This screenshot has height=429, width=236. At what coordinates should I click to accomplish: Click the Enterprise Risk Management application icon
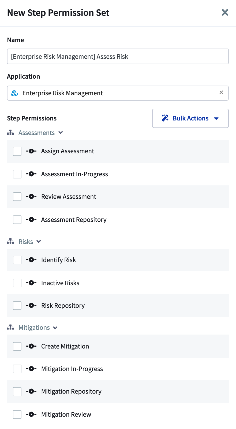[14, 93]
